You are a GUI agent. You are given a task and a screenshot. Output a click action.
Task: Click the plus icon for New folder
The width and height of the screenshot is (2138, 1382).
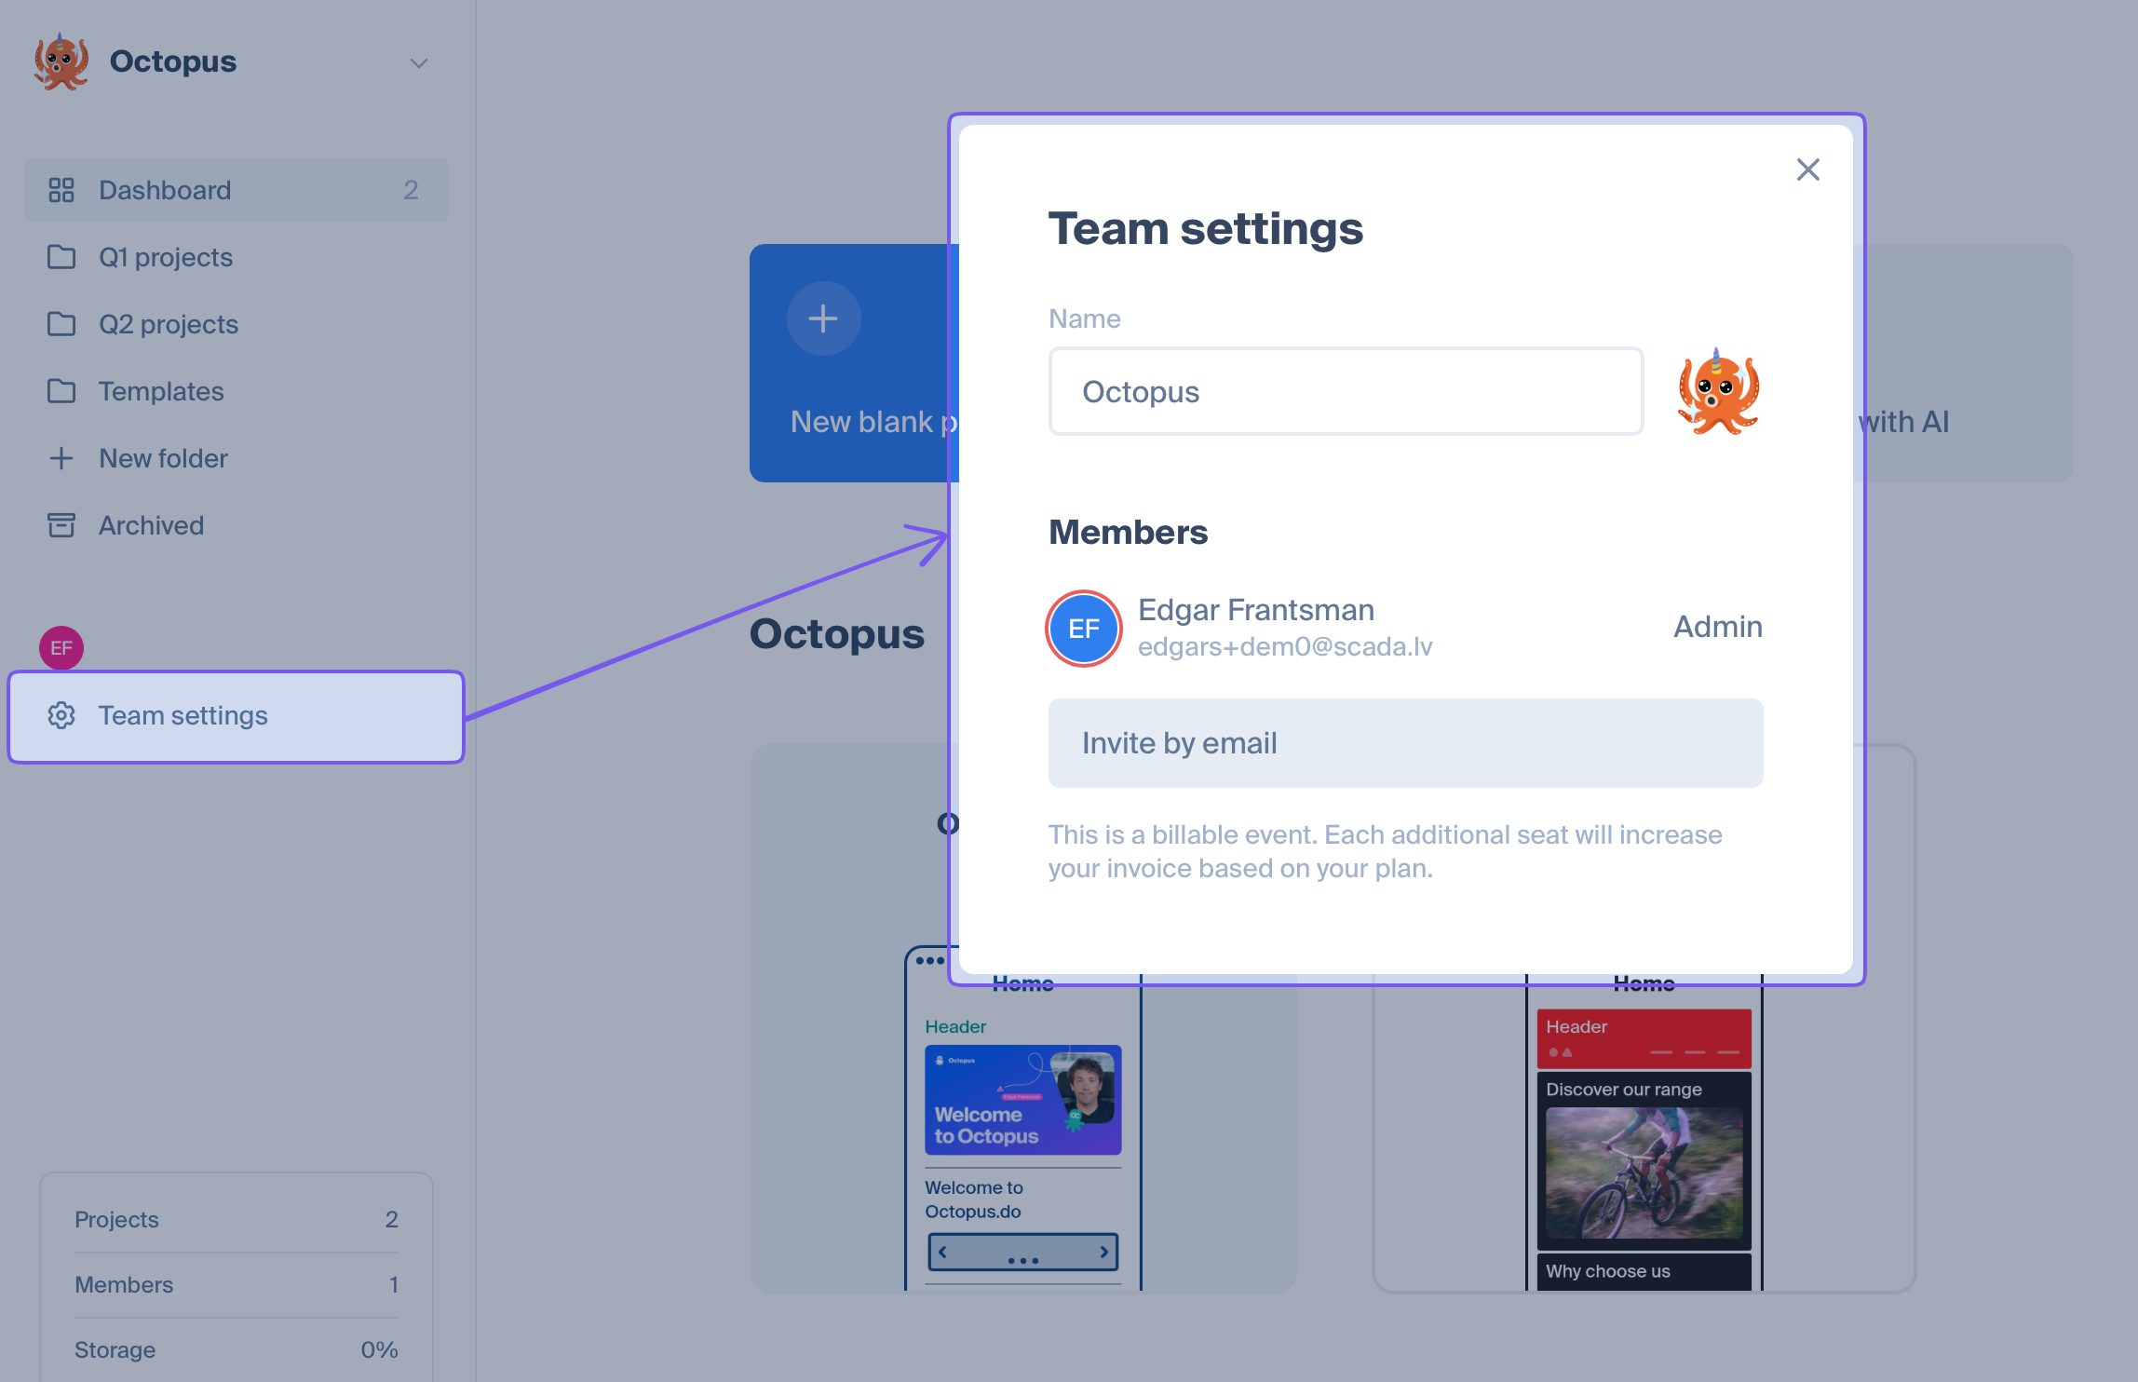click(x=61, y=458)
